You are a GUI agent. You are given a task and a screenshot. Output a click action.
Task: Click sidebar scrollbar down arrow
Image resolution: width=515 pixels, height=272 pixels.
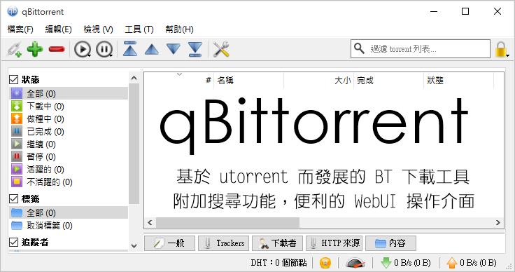[134, 245]
